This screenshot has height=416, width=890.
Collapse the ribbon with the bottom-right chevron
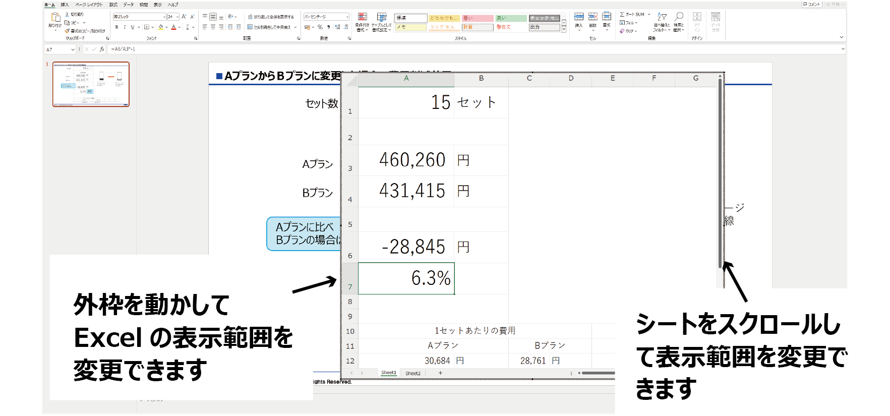841,37
